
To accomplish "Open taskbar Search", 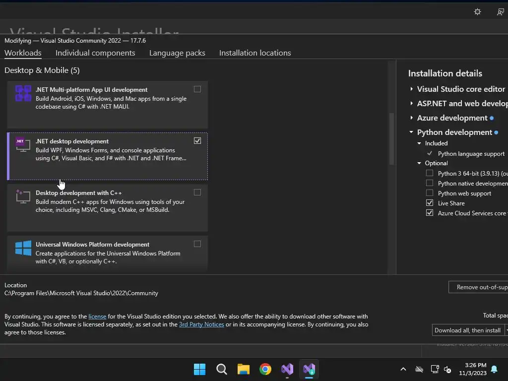I will [222, 369].
